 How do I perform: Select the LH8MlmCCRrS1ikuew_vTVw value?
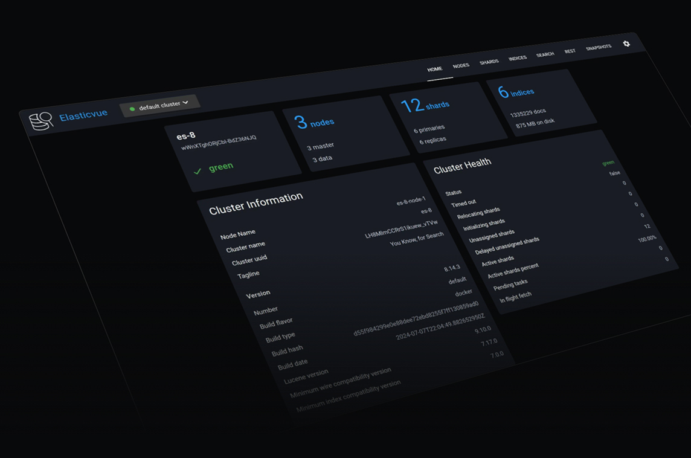tap(401, 229)
